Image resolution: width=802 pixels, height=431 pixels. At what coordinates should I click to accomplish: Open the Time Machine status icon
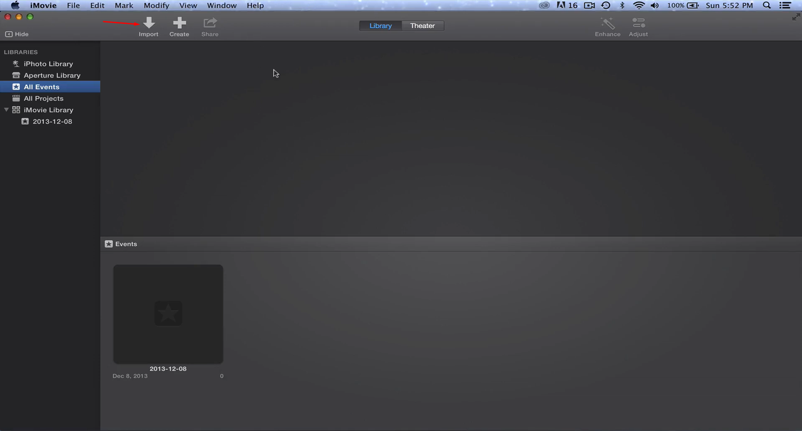pyautogui.click(x=606, y=5)
